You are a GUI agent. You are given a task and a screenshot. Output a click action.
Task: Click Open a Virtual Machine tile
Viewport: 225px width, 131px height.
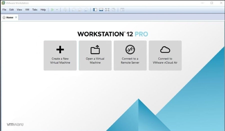click(95, 56)
